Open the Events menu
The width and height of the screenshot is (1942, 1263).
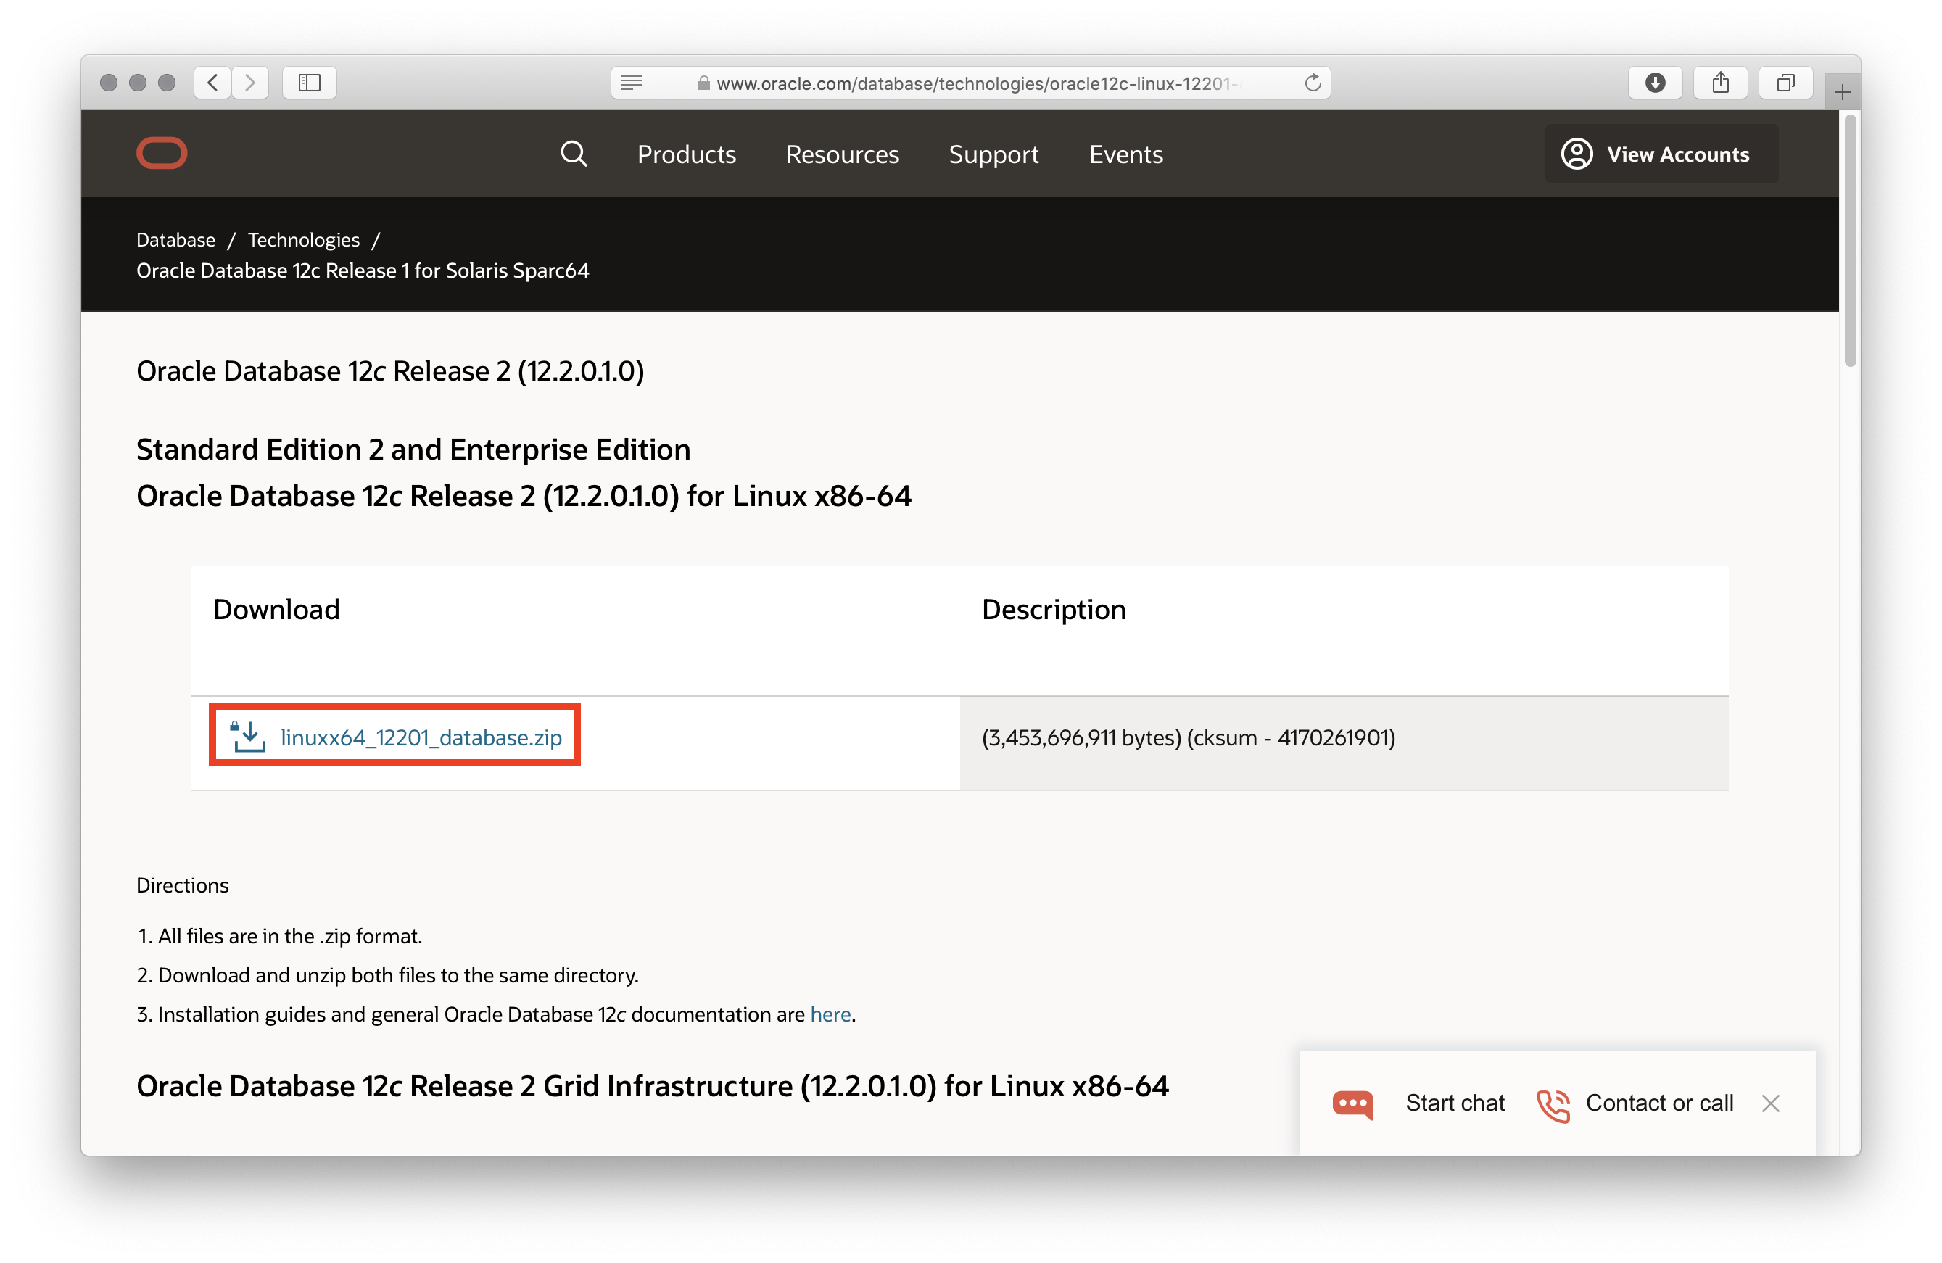(1125, 154)
